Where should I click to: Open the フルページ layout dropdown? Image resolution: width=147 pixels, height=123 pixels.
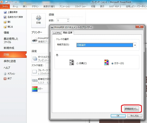[40, 72]
